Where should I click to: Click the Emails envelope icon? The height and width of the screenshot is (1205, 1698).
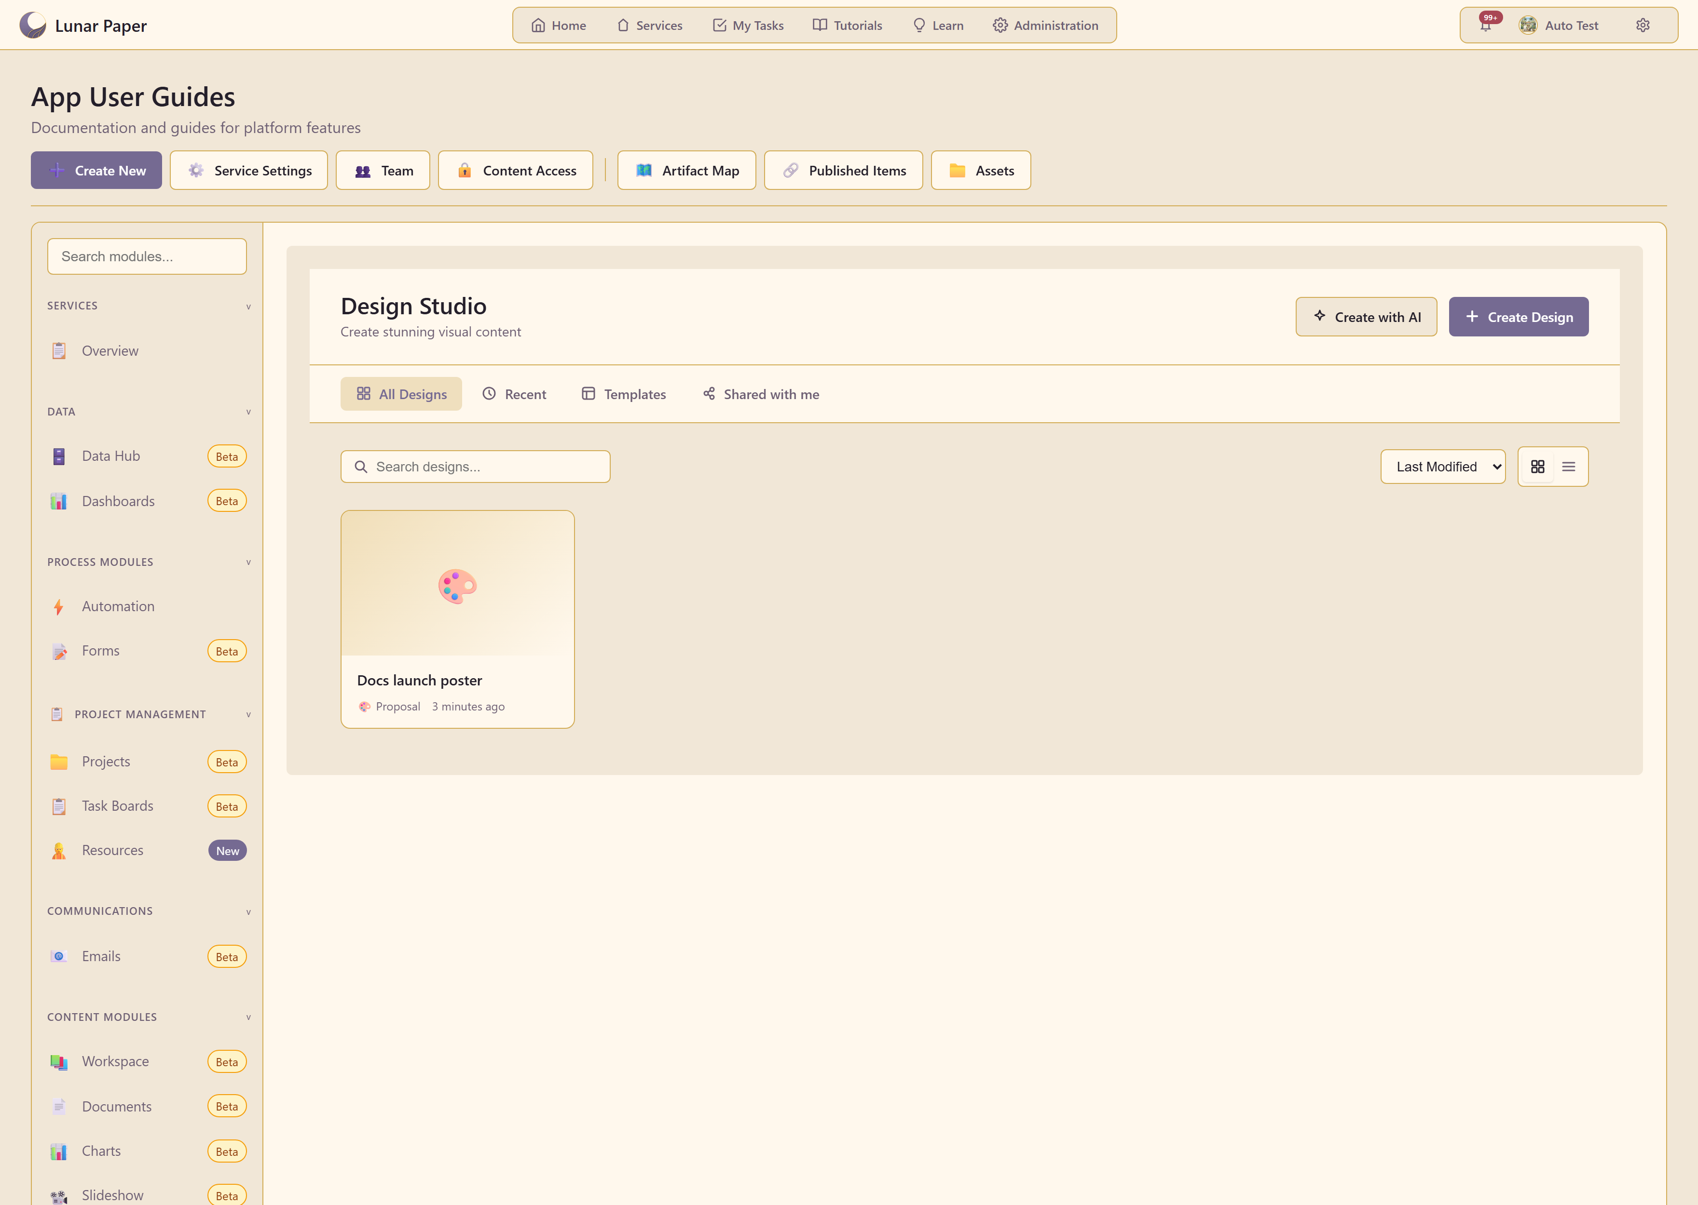tap(59, 956)
